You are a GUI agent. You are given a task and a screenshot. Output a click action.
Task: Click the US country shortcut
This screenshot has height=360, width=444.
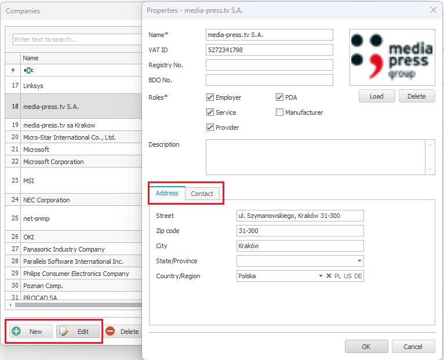(x=348, y=276)
